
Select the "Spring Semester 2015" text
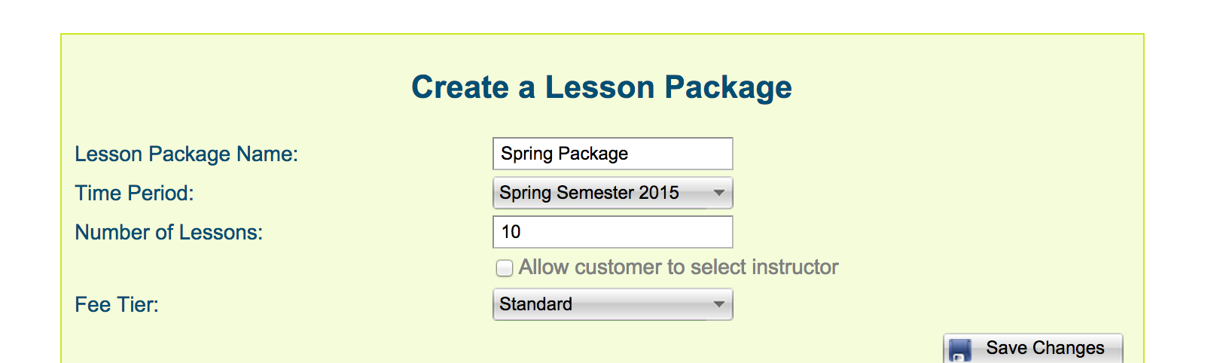[589, 193]
